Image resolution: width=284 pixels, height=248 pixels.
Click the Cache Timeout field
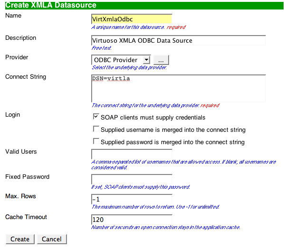click(132, 220)
